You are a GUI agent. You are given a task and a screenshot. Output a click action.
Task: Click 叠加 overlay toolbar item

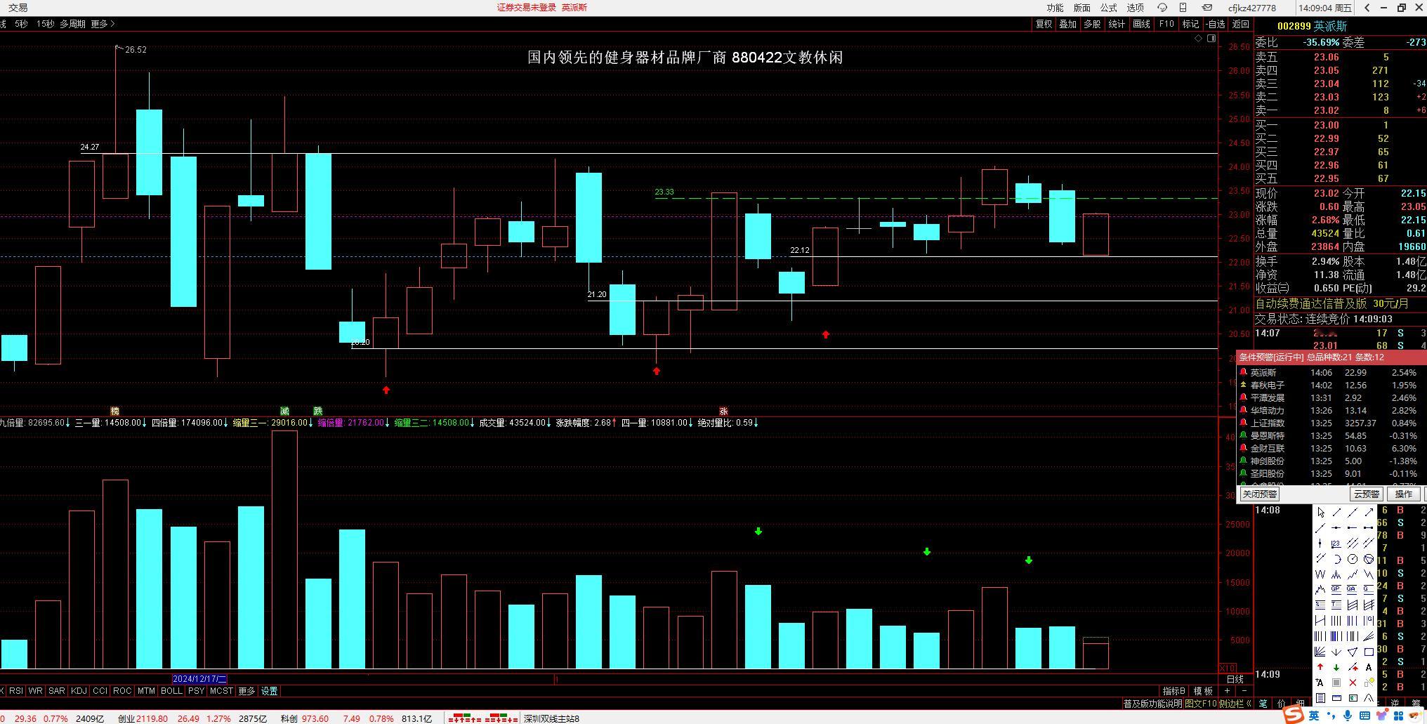point(1068,24)
